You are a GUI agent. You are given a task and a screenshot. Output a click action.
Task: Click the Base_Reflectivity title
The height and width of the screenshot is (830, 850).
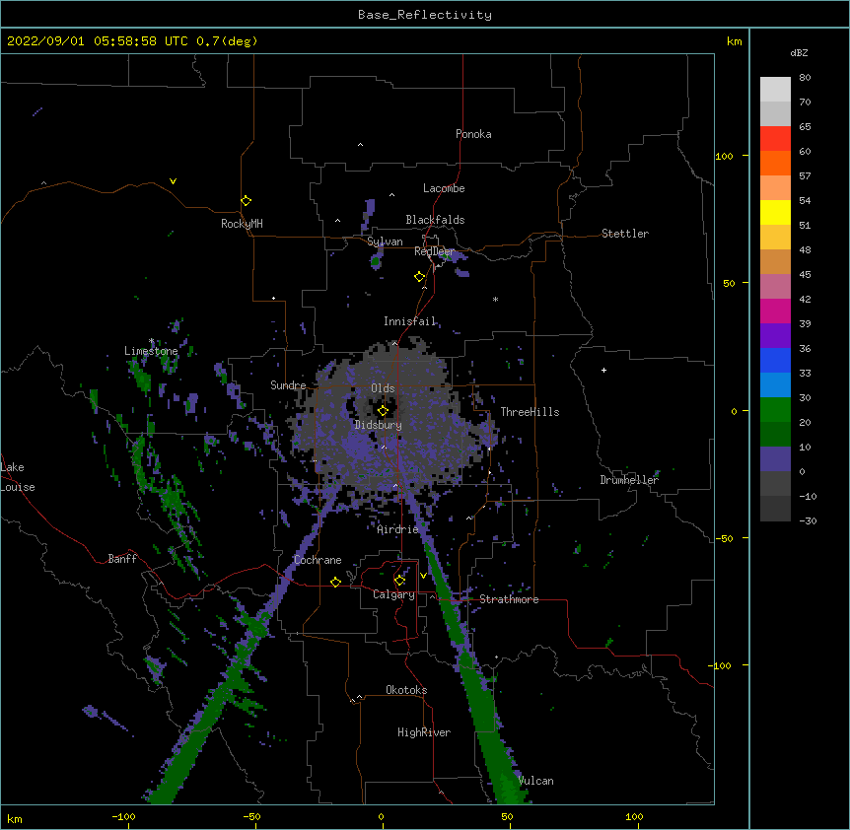point(425,15)
